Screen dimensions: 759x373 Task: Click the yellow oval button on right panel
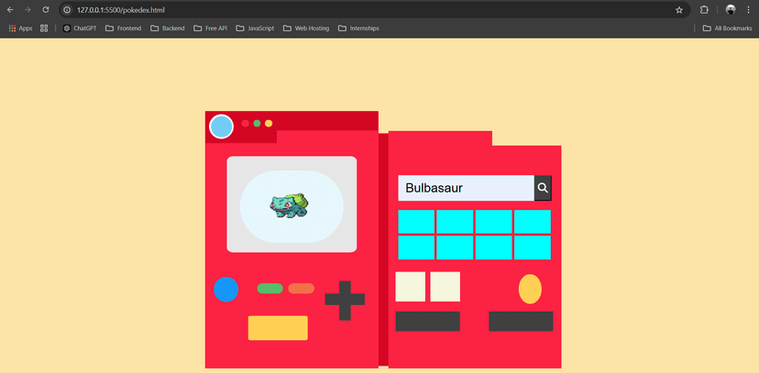coord(530,289)
